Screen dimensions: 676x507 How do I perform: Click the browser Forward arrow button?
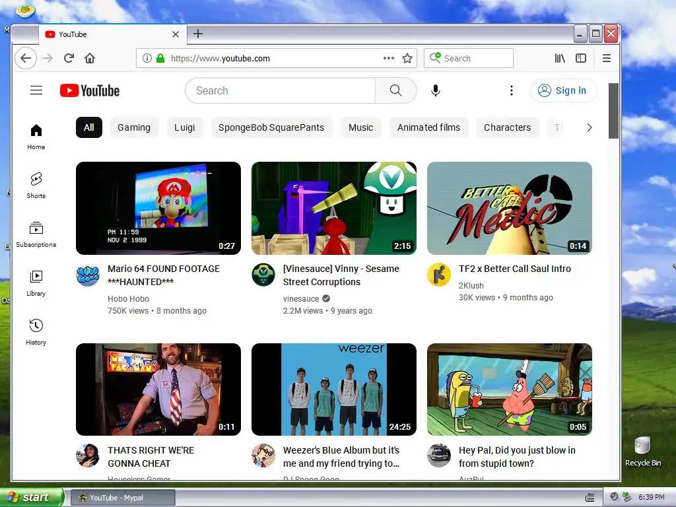pos(48,58)
